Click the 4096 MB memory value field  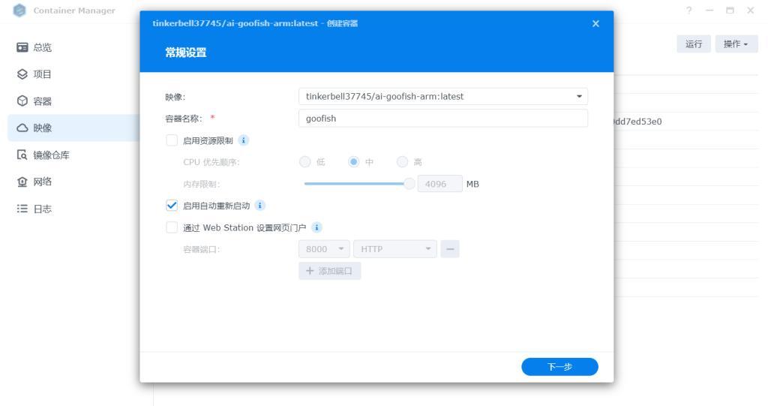coord(439,184)
